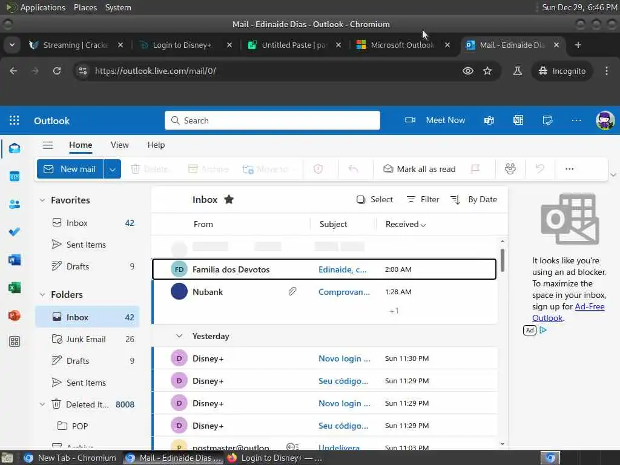Bookmark this page with star
The width and height of the screenshot is (620, 465).
coord(487,71)
